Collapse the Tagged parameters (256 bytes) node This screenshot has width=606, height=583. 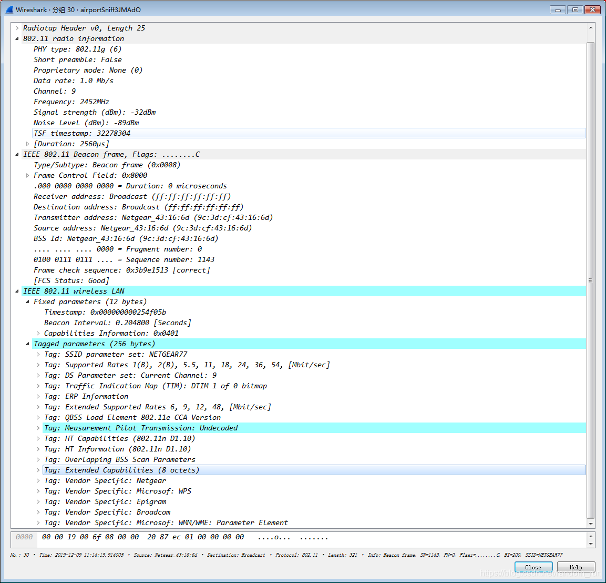click(27, 344)
